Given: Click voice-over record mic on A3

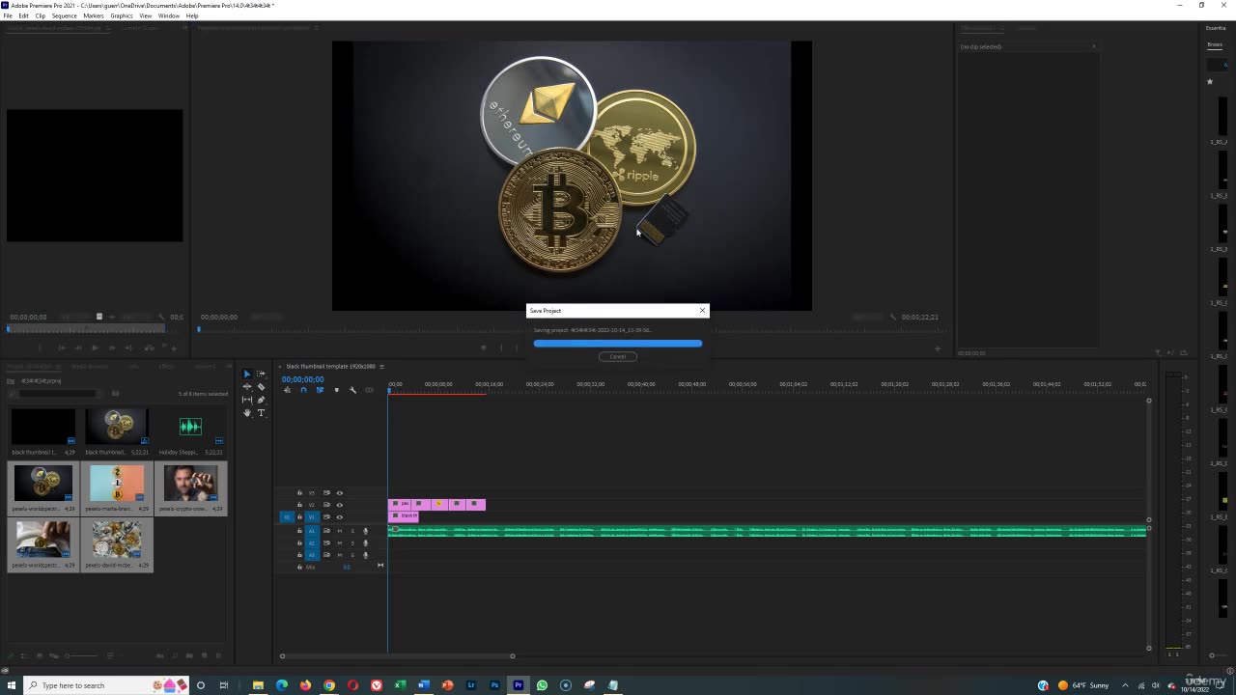Looking at the screenshot, I should [x=365, y=555].
